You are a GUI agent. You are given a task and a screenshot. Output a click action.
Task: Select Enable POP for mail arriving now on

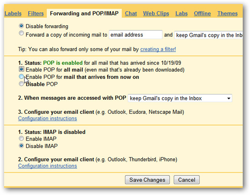21,77
